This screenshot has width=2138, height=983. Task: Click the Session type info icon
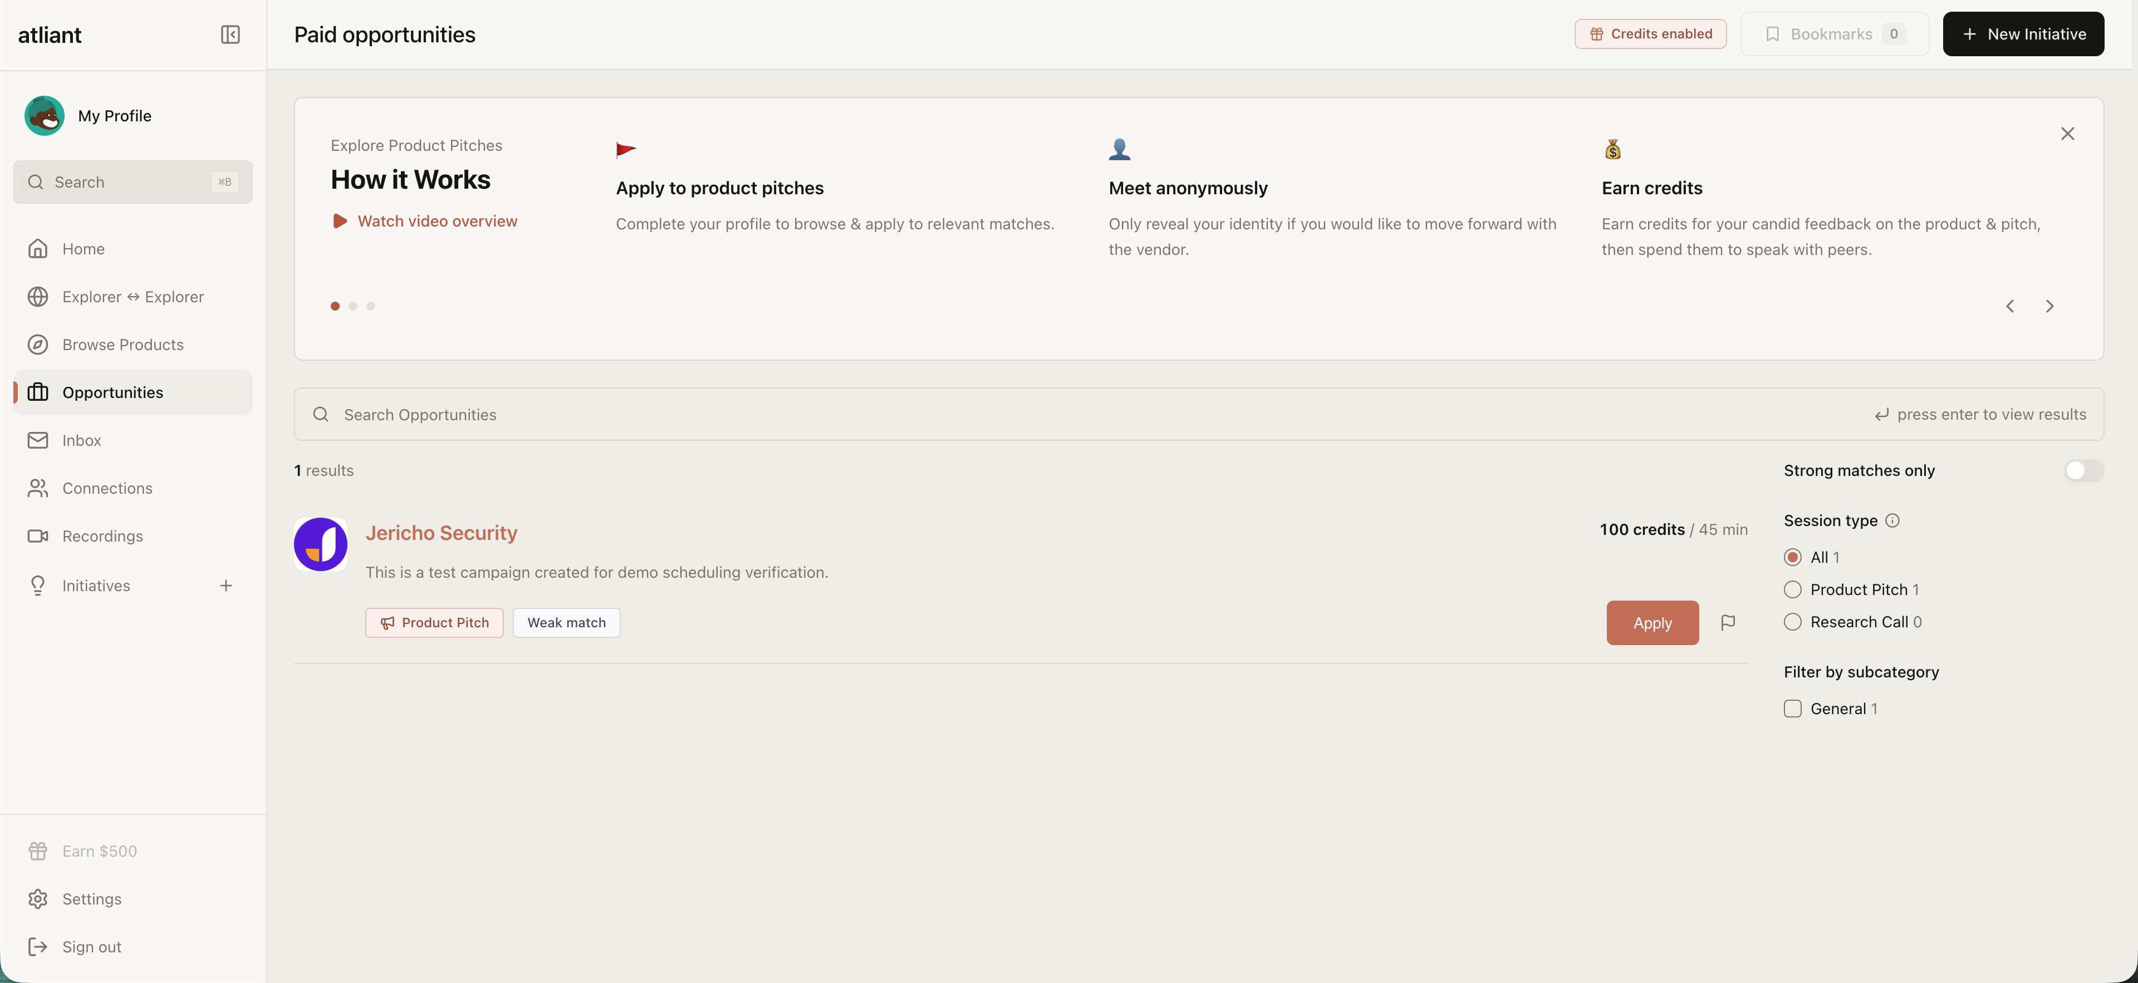point(1891,520)
